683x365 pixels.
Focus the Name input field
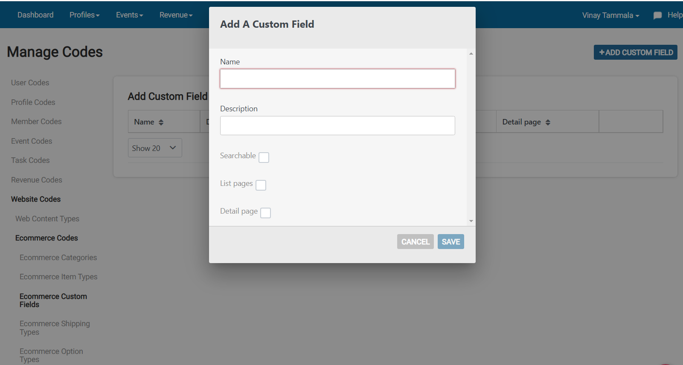(337, 79)
